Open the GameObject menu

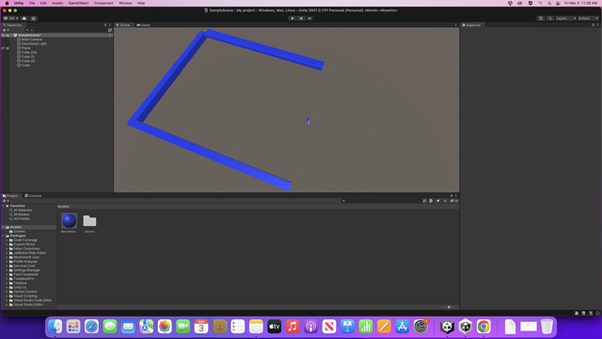(x=78, y=3)
